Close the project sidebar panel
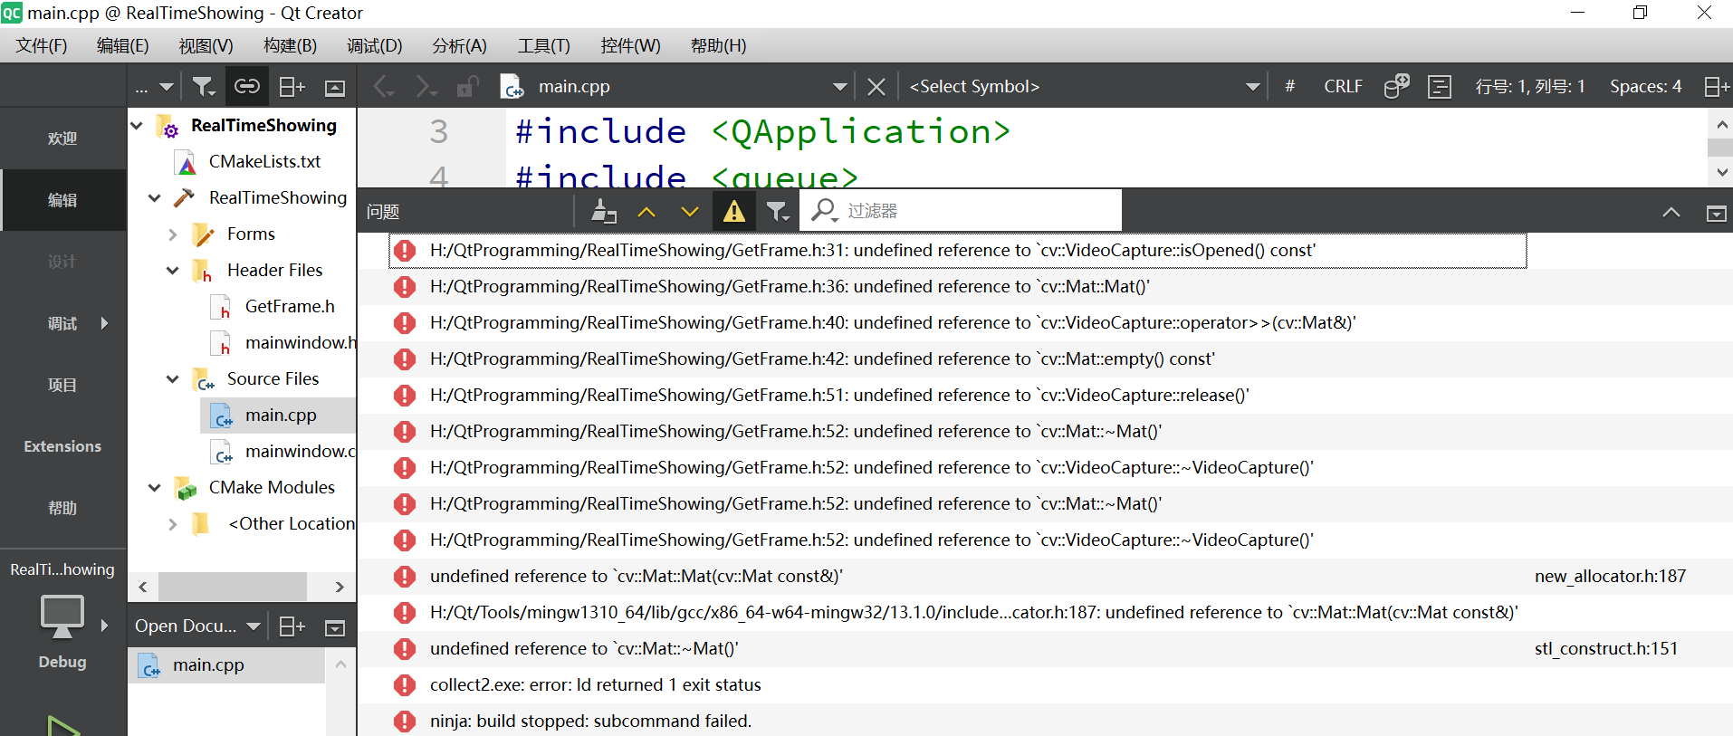Viewport: 1733px width, 736px height. pos(335,88)
